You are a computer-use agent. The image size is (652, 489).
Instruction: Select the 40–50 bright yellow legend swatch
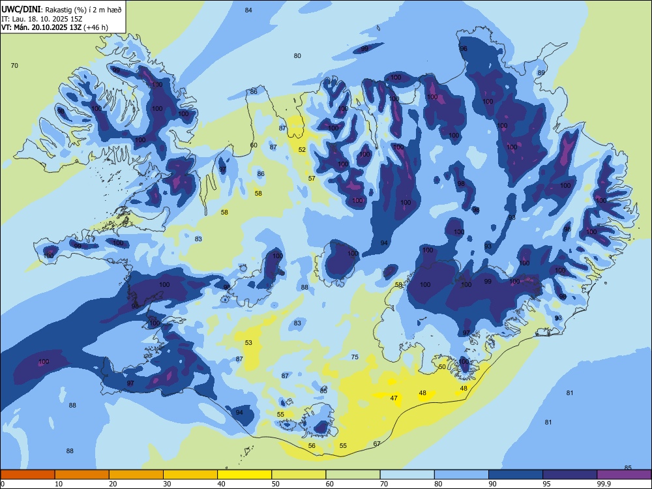point(244,475)
